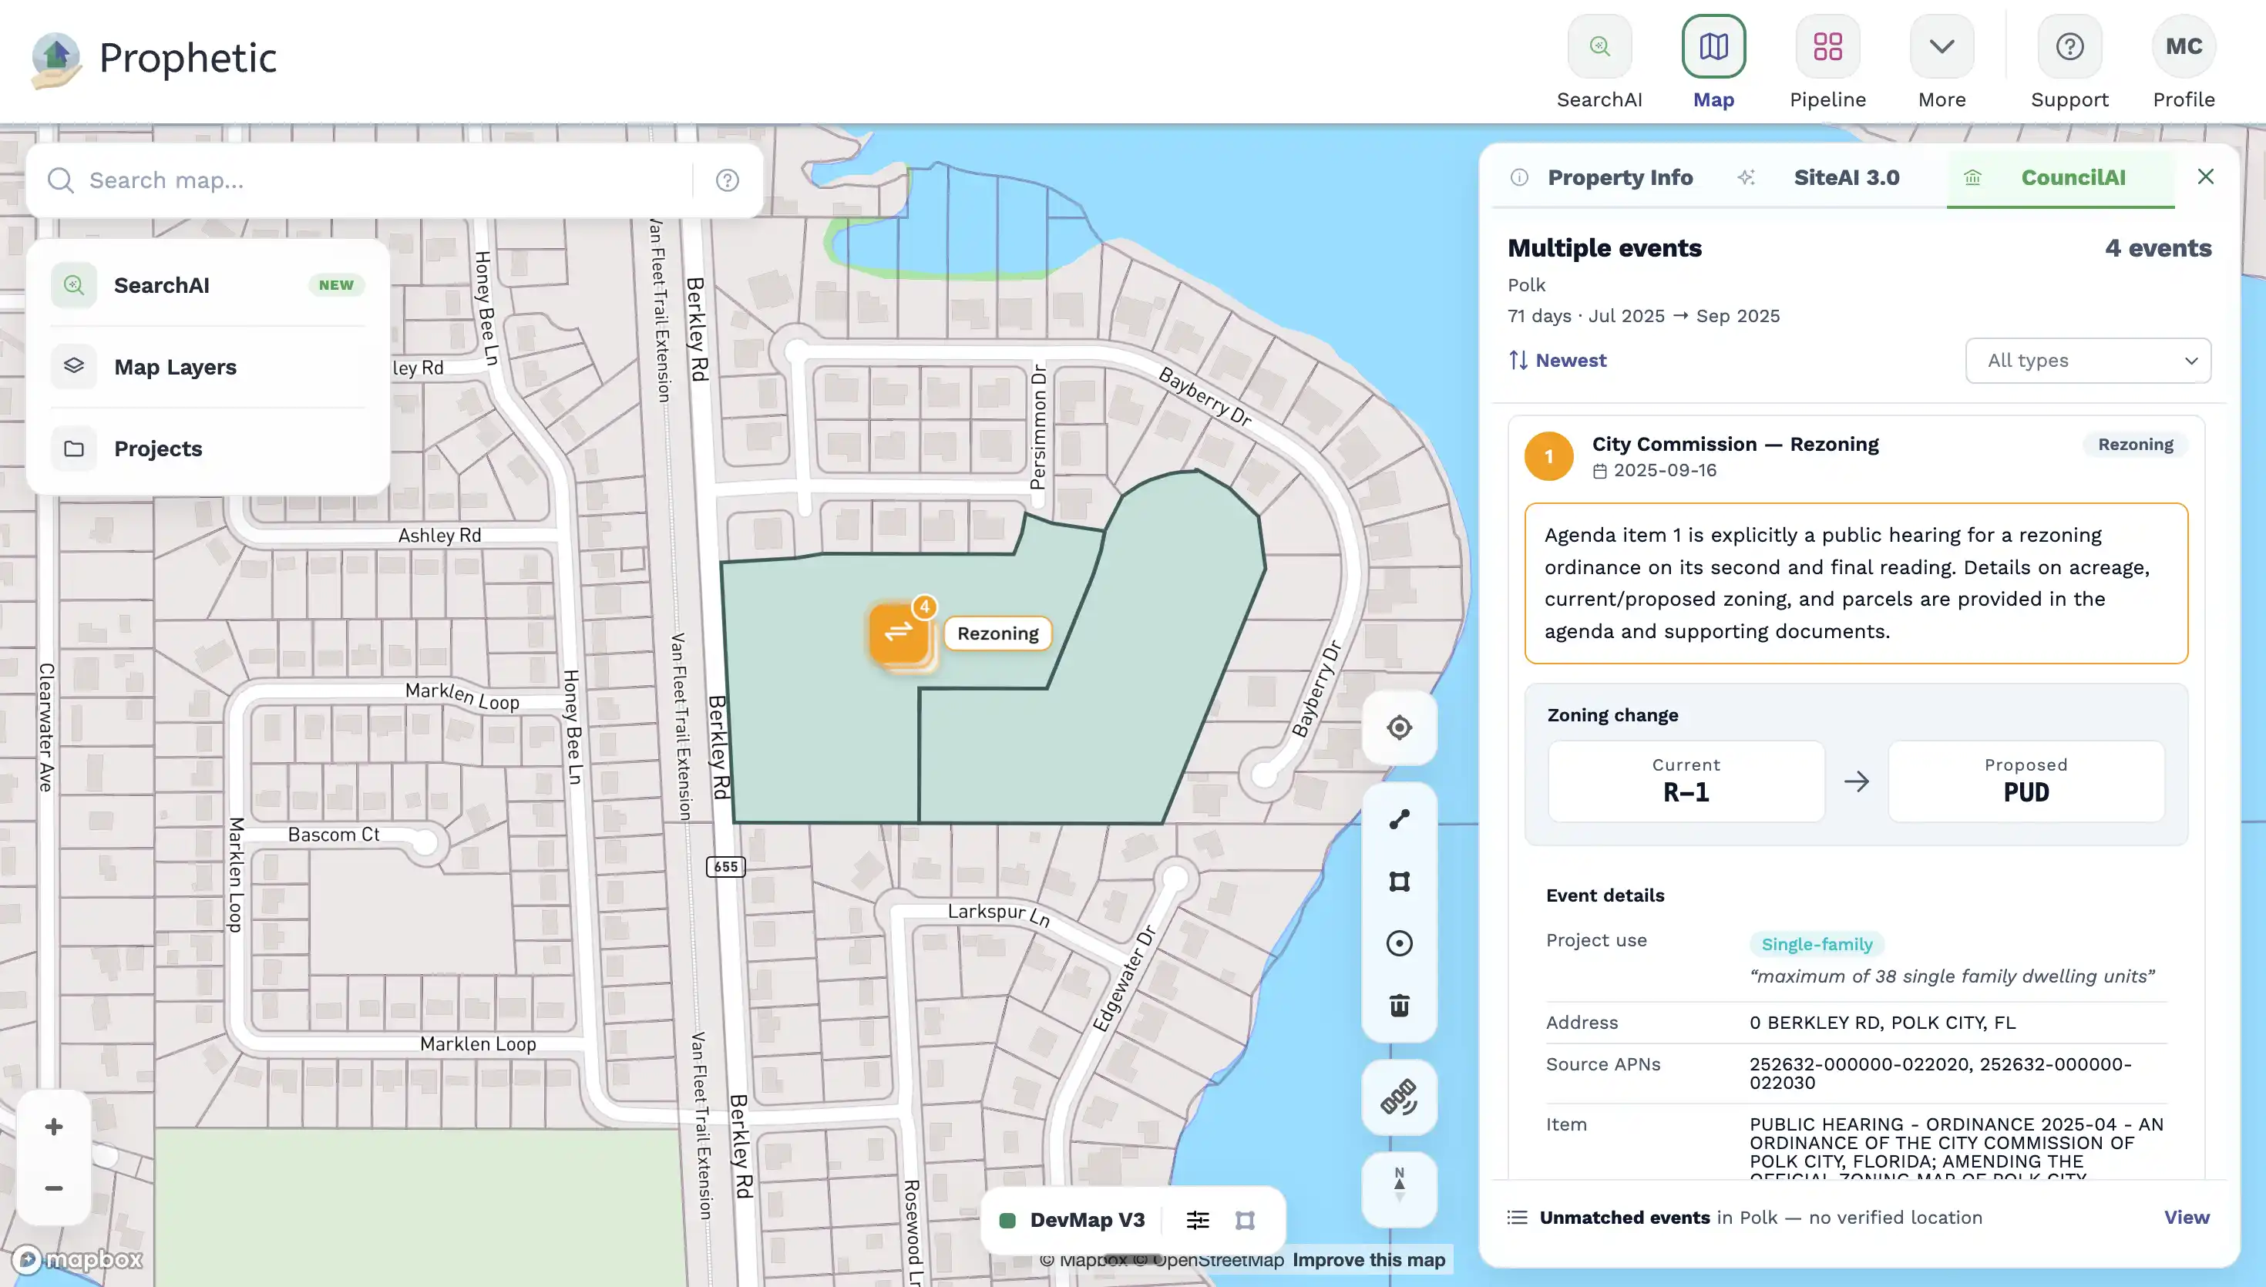The width and height of the screenshot is (2266, 1287).
Task: Zoom out with the minus button
Action: [54, 1189]
